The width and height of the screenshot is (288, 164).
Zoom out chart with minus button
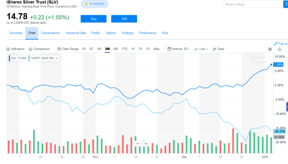(138, 144)
